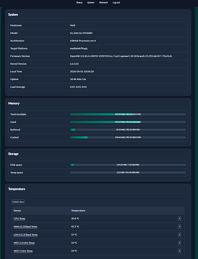This screenshot has height=259, width=198.
Task: Click the Local Time row label
Action: tap(16, 71)
